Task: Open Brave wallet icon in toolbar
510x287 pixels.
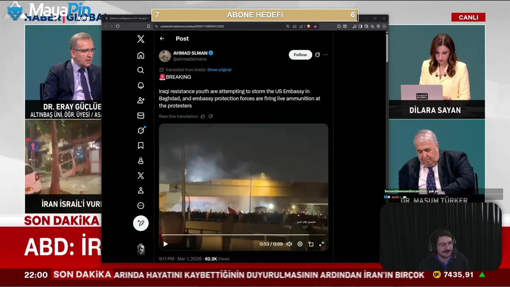Action: 366,26
